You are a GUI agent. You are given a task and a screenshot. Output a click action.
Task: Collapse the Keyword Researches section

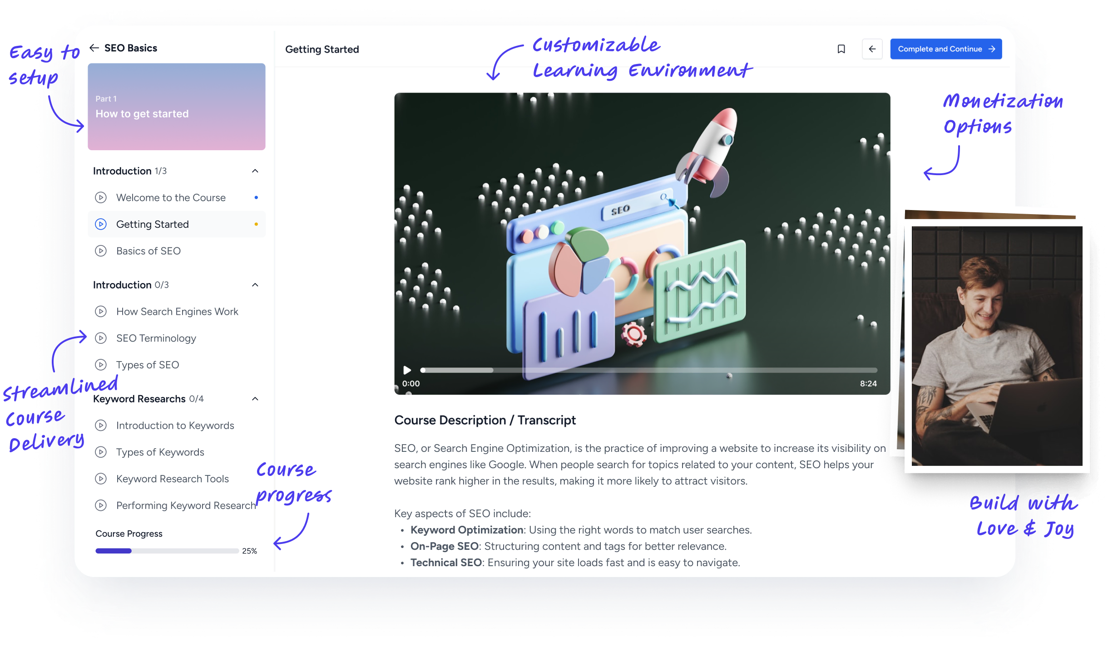(255, 399)
